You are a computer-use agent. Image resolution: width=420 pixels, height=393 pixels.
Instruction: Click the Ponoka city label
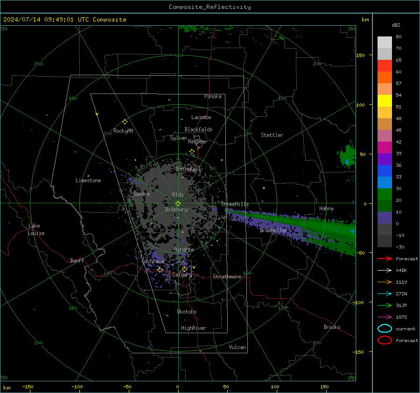213,96
